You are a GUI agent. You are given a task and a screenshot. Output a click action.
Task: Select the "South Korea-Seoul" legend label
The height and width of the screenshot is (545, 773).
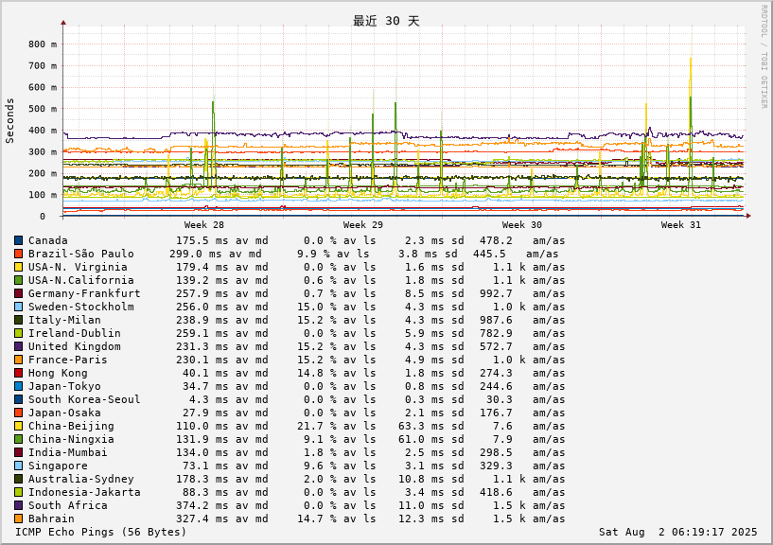(84, 399)
